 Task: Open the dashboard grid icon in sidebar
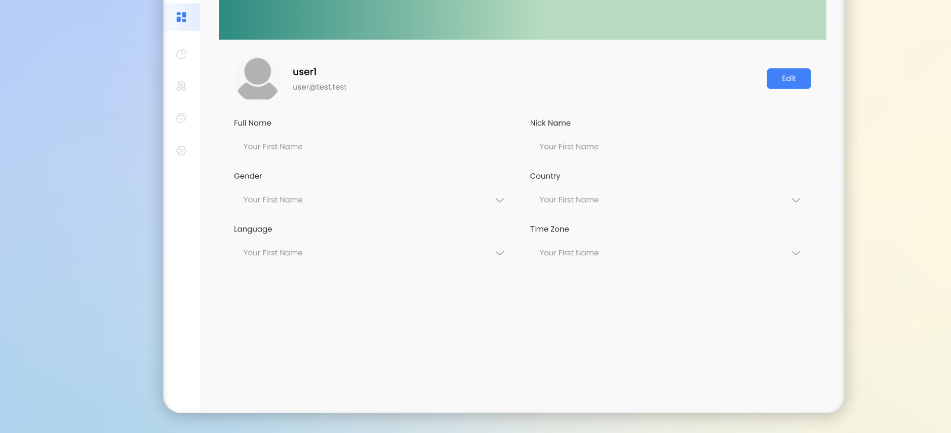(x=181, y=17)
